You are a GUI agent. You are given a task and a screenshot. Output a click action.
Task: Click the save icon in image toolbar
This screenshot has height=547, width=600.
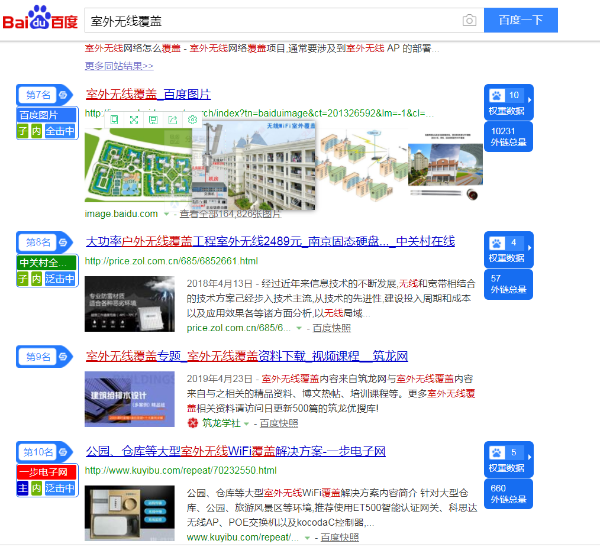pos(153,119)
